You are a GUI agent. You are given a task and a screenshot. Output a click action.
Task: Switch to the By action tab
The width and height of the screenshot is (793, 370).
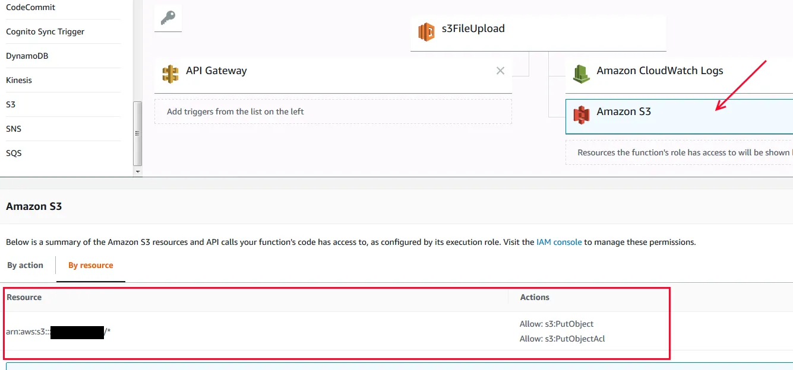[x=25, y=265]
